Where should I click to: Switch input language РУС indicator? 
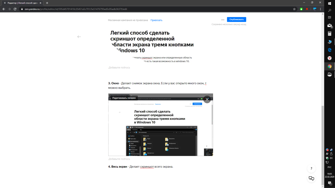click(329, 167)
